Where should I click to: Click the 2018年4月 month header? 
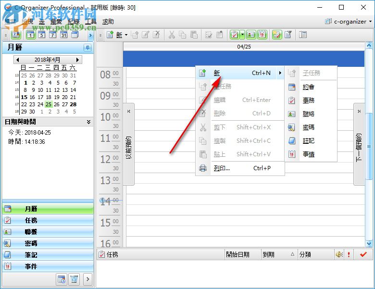point(47,60)
